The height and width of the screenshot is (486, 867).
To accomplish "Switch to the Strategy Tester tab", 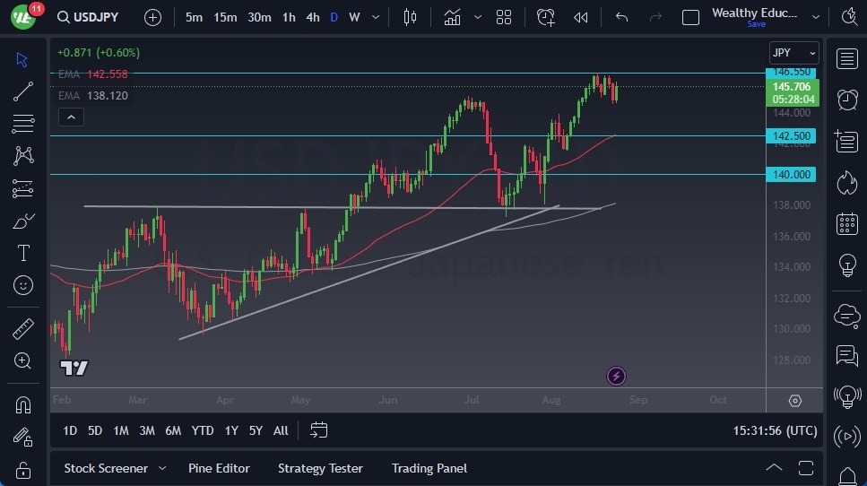I will [320, 468].
